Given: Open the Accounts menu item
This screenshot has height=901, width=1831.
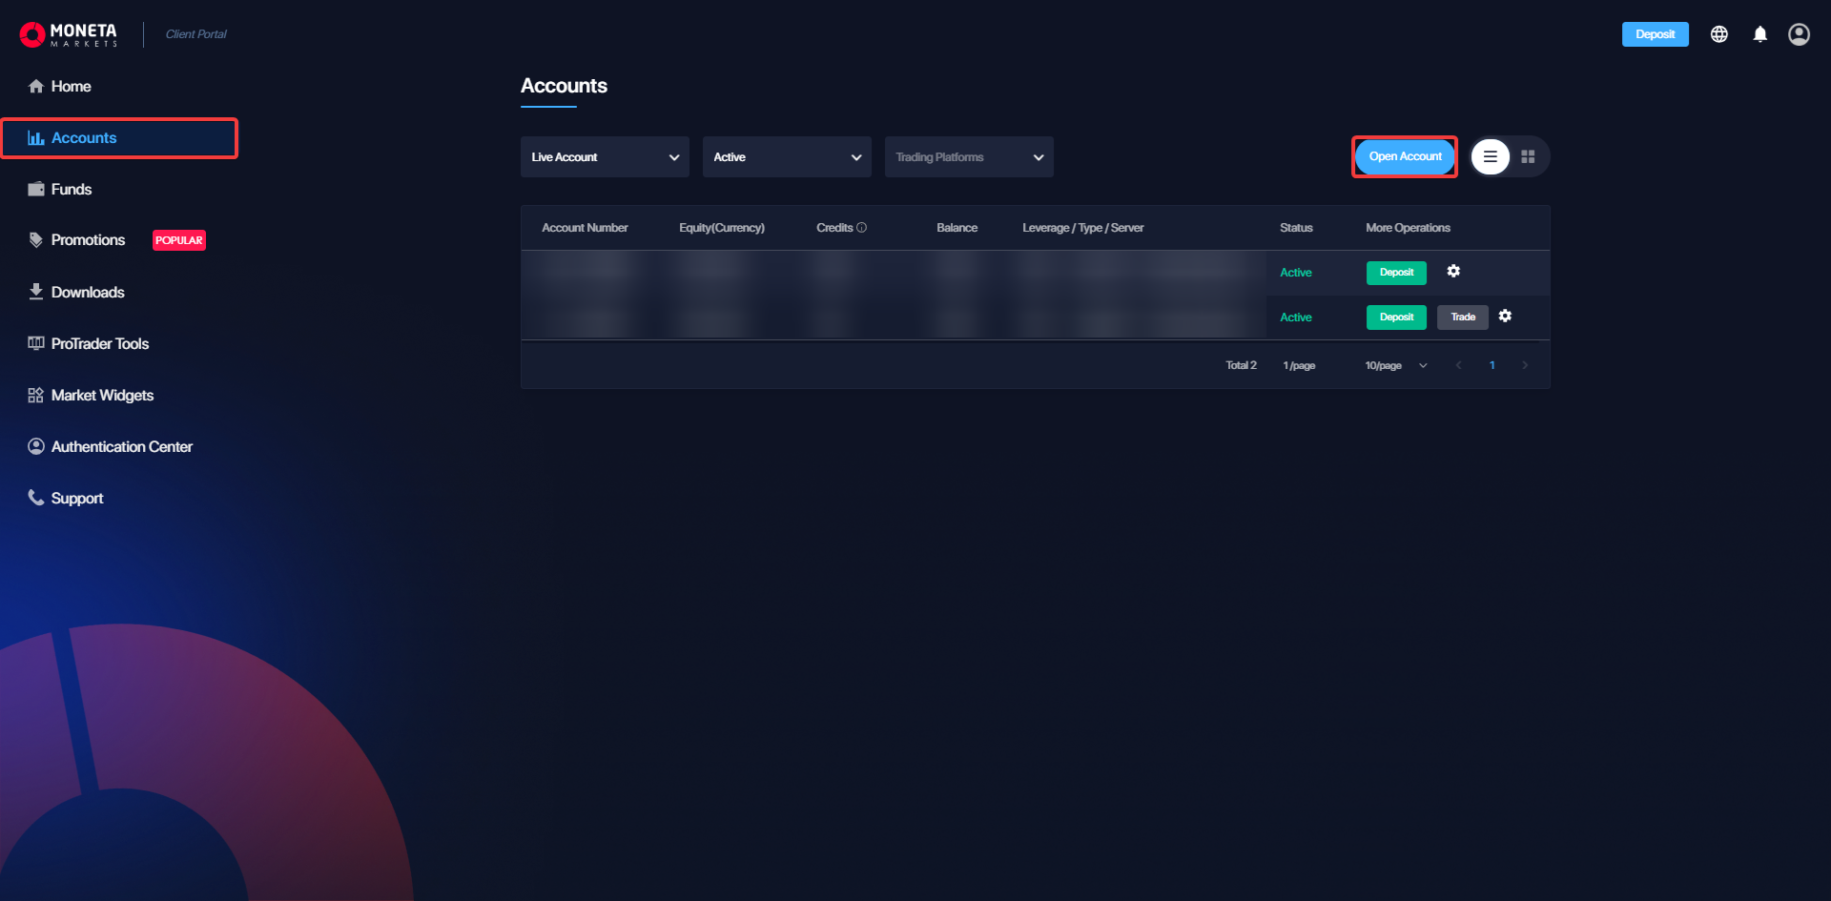Looking at the screenshot, I should (119, 138).
